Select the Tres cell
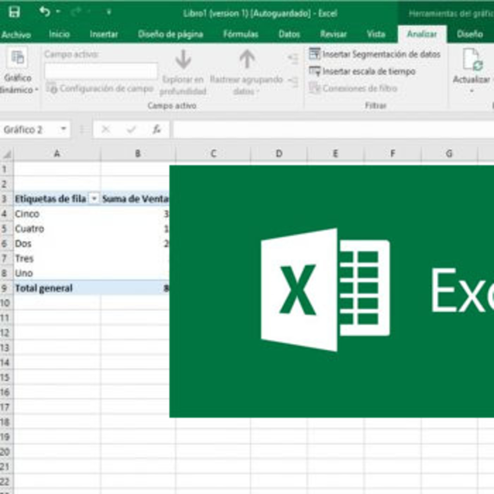 point(57,258)
